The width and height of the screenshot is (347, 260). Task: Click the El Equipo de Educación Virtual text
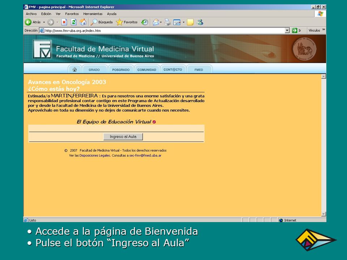(114, 122)
